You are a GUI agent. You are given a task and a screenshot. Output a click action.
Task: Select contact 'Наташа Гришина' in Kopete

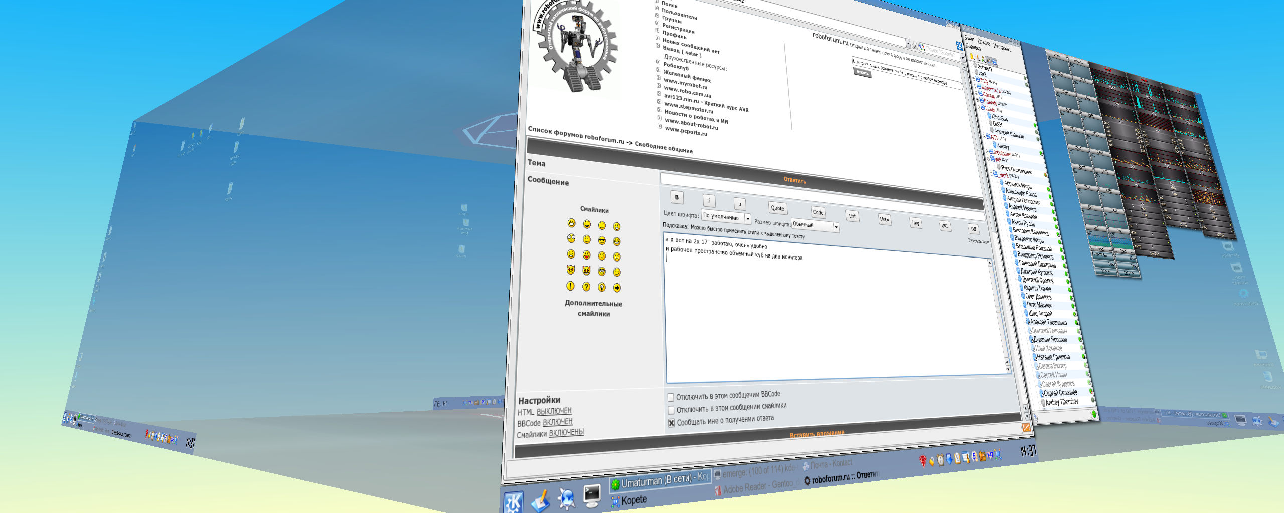coord(1053,357)
